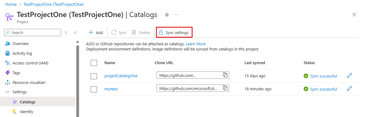Edit the projectCatalogOne catalog with the pencil icon
365x117 pixels.
(x=349, y=76)
